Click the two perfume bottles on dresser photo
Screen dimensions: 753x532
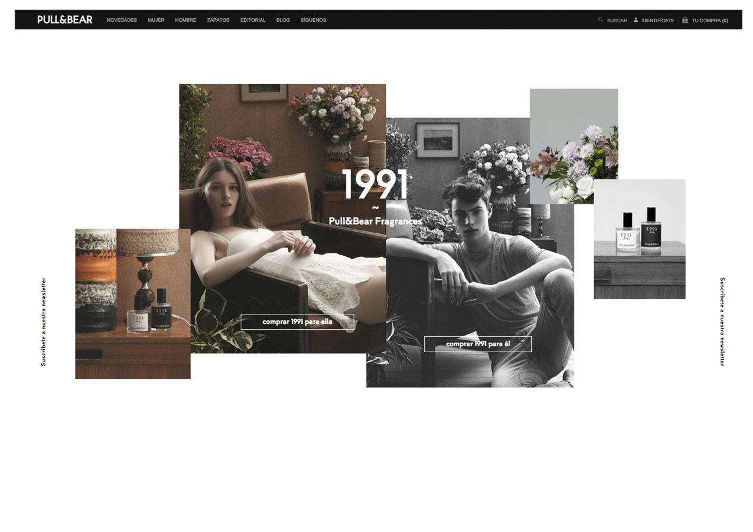[x=639, y=239]
